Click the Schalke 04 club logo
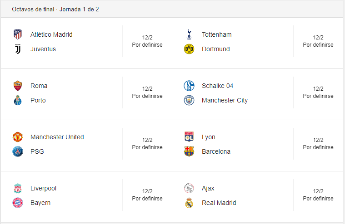This screenshot has width=345, height=224. pyautogui.click(x=189, y=86)
